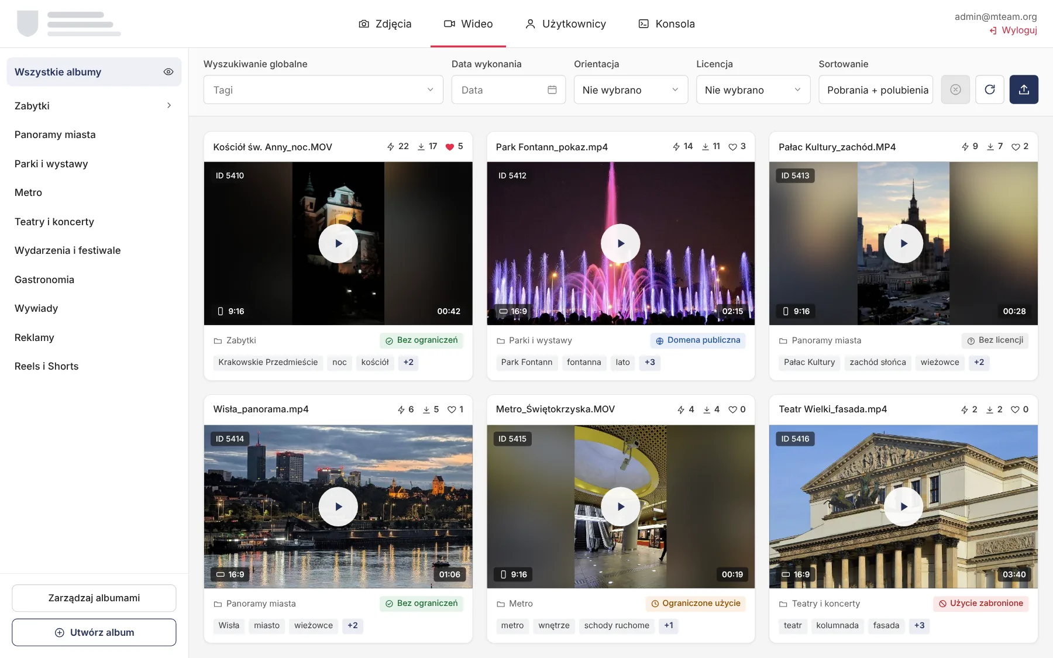This screenshot has height=658, width=1053.
Task: Toggle eye visibility on Wszystkie albumy
Action: pos(168,72)
